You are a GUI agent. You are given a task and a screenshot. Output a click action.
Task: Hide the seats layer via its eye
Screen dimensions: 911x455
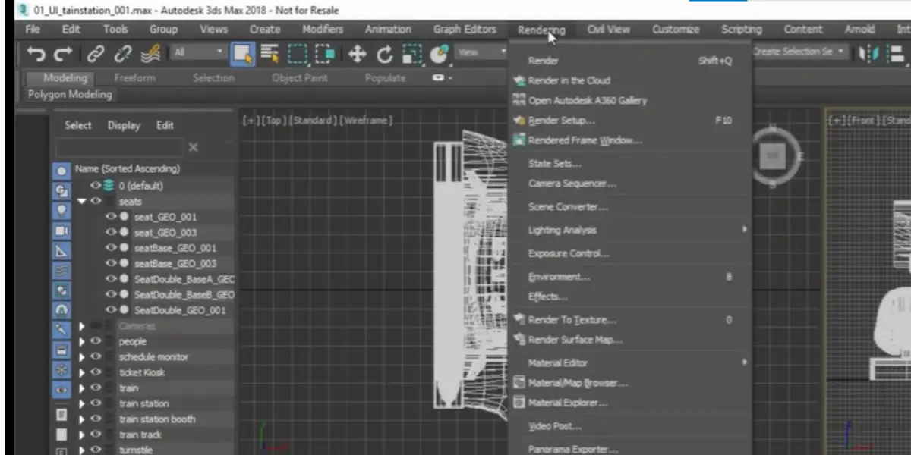(96, 201)
